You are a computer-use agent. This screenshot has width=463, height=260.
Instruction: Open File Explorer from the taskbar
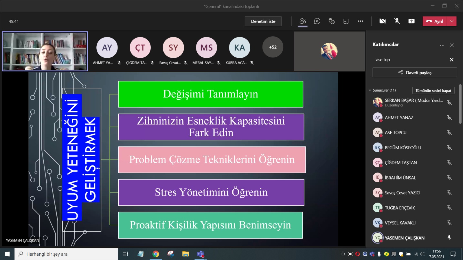(185, 254)
